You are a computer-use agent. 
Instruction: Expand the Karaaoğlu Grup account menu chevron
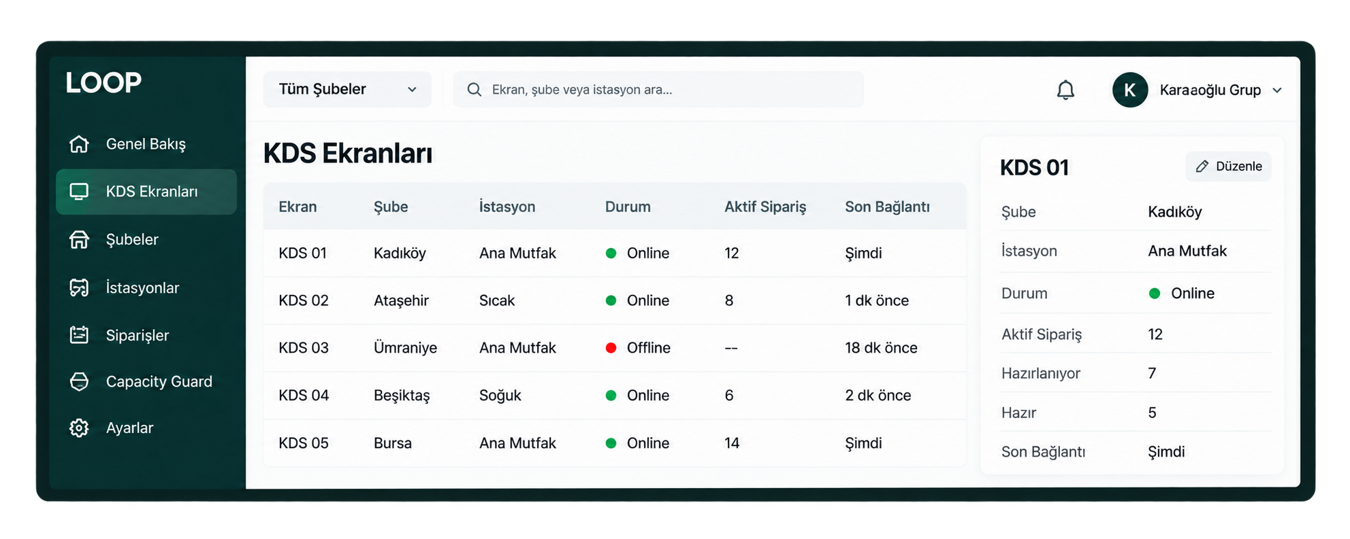pyautogui.click(x=1277, y=90)
